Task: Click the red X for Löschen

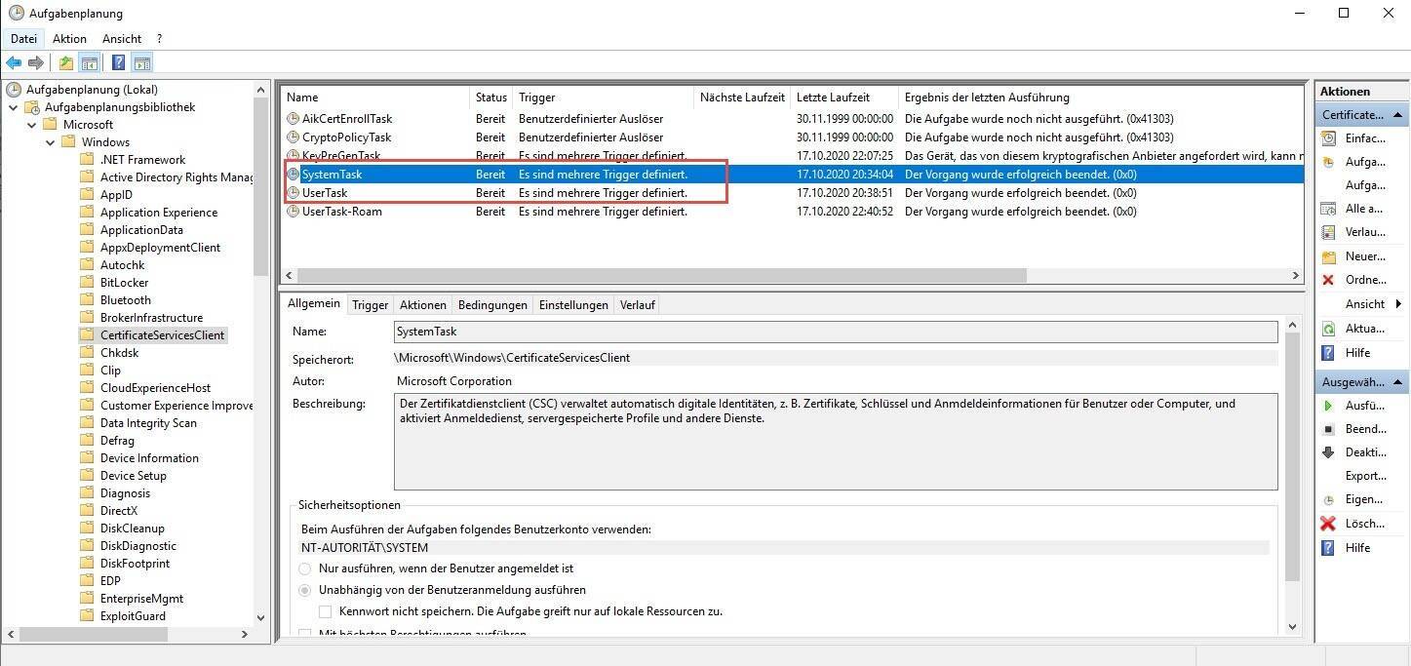Action: (1328, 524)
